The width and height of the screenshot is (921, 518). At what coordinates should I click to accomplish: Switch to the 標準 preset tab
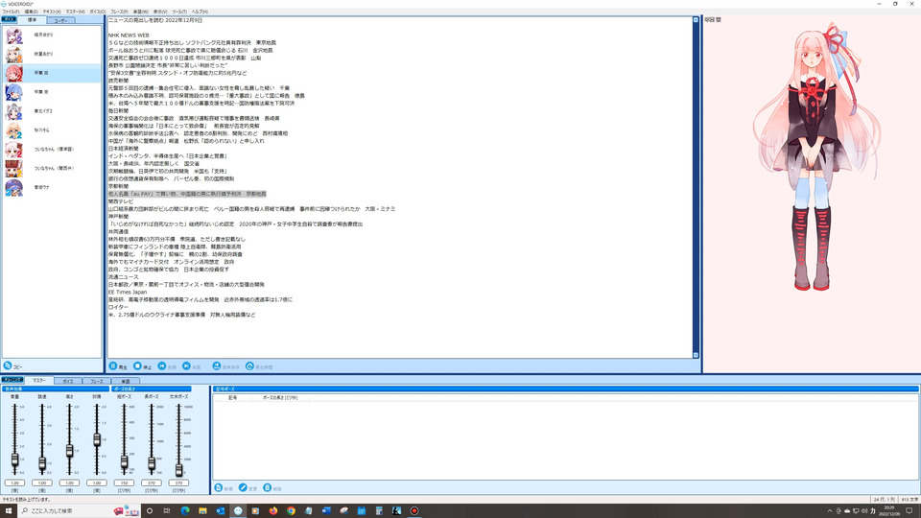(x=33, y=20)
